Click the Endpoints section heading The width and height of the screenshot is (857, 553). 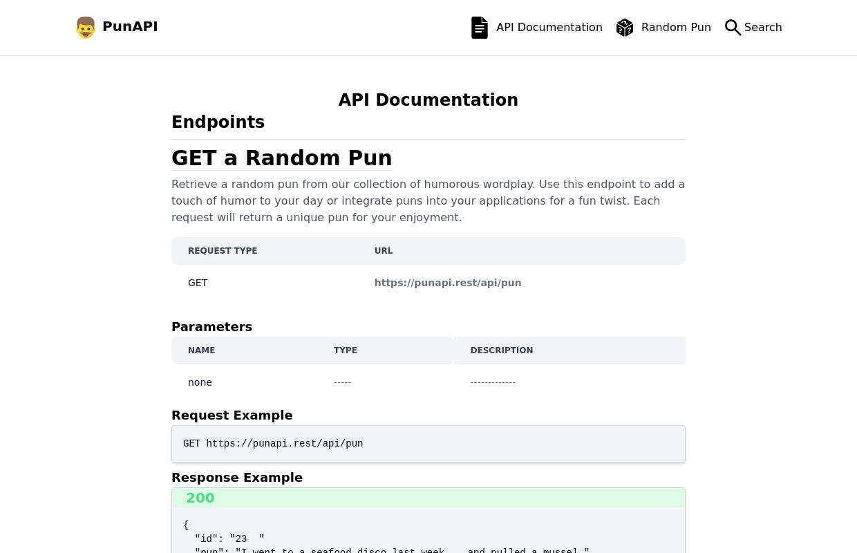pos(218,122)
